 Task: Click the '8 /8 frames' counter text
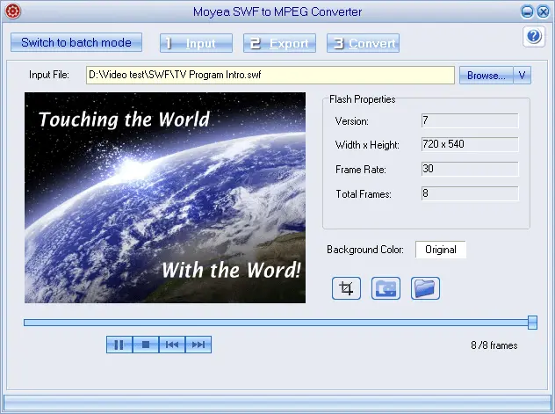494,345
